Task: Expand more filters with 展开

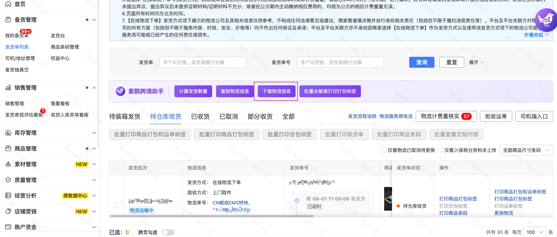Action: coord(476,62)
